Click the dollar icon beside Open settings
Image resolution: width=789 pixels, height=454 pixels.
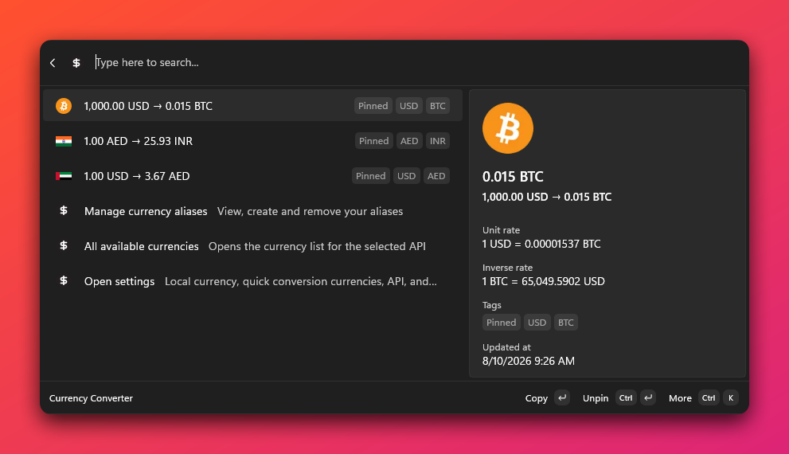(x=64, y=281)
